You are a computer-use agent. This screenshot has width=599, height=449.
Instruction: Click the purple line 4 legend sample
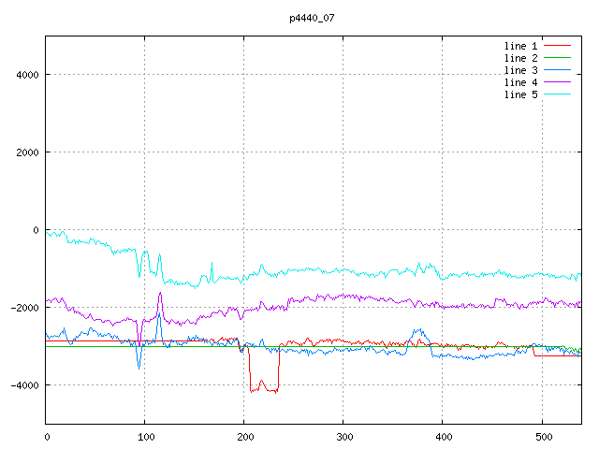557,81
